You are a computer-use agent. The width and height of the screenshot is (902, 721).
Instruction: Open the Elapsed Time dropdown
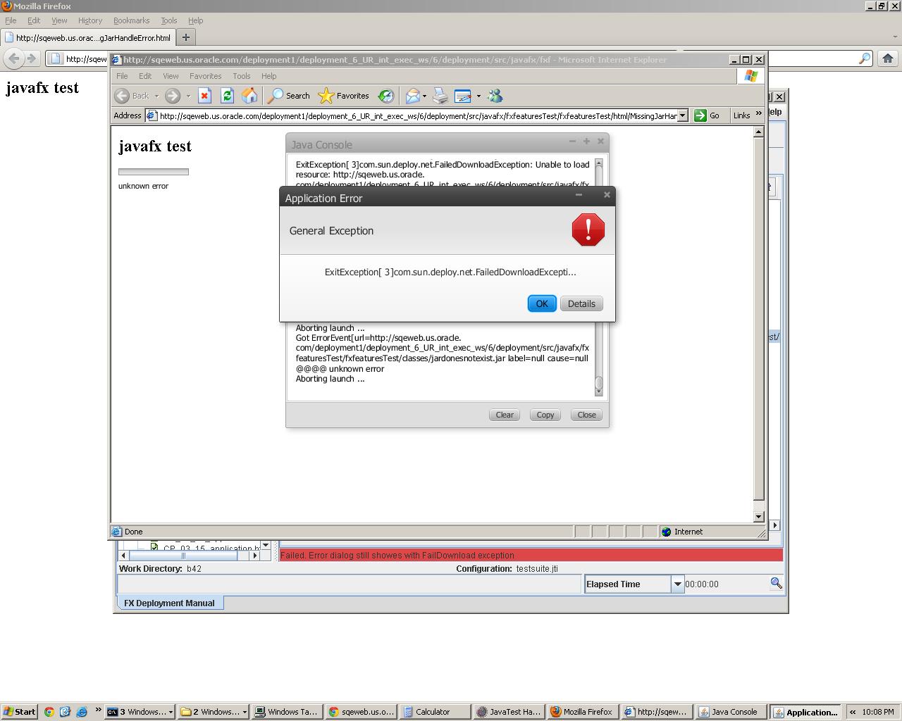click(x=677, y=584)
